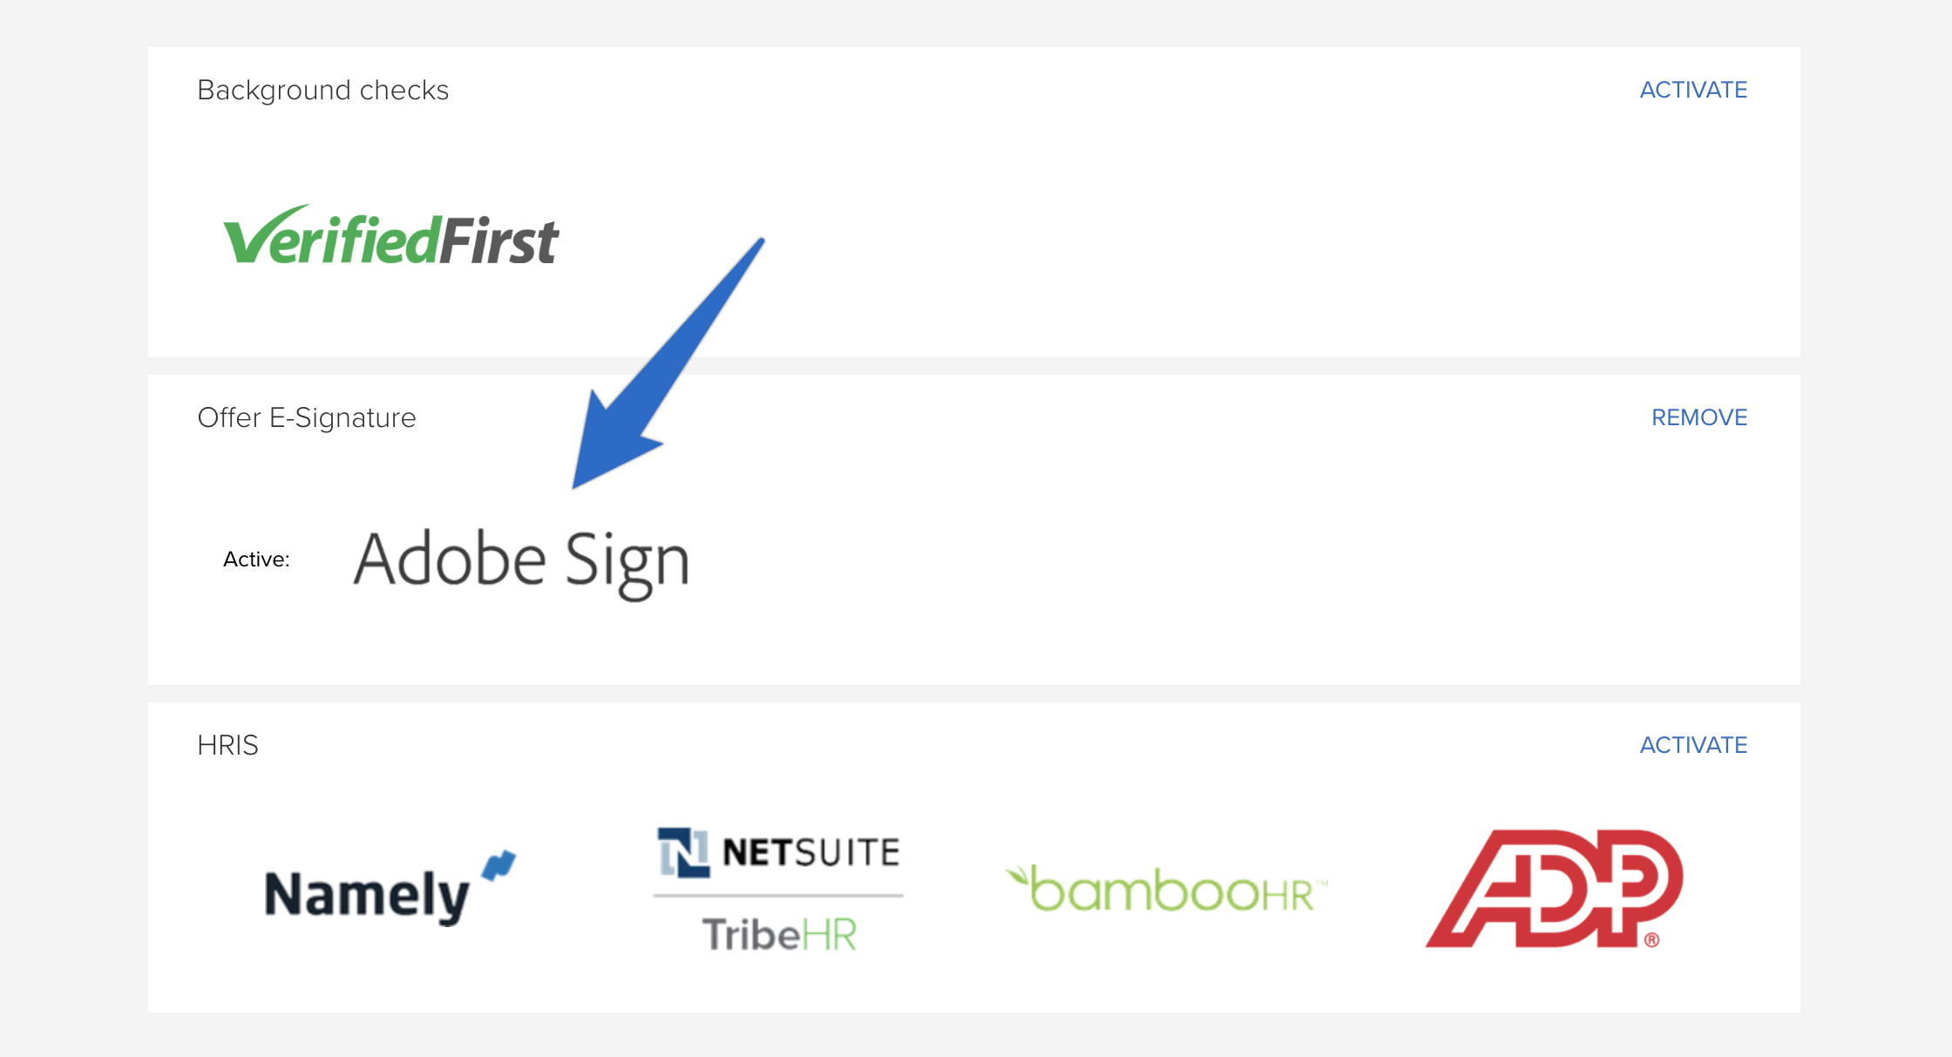Viewport: 1952px width, 1057px height.
Task: Click the HRIS section heading
Action: (227, 745)
